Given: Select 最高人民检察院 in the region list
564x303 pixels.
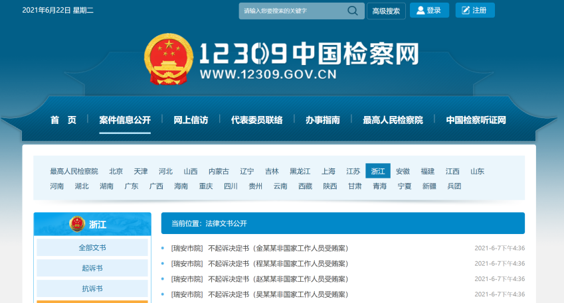Looking at the screenshot, I should pos(74,171).
